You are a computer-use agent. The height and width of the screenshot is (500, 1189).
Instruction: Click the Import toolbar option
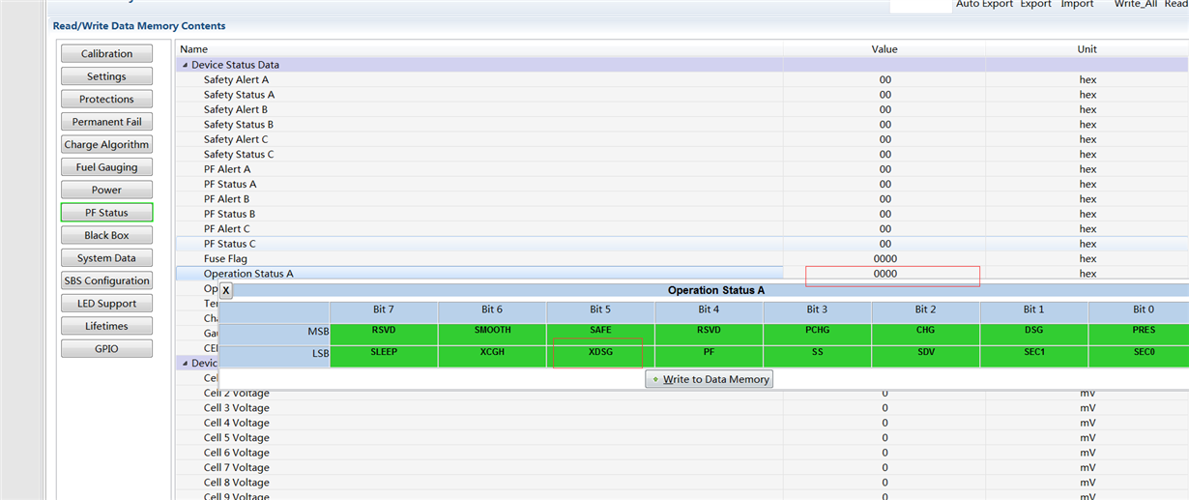tap(1077, 4)
